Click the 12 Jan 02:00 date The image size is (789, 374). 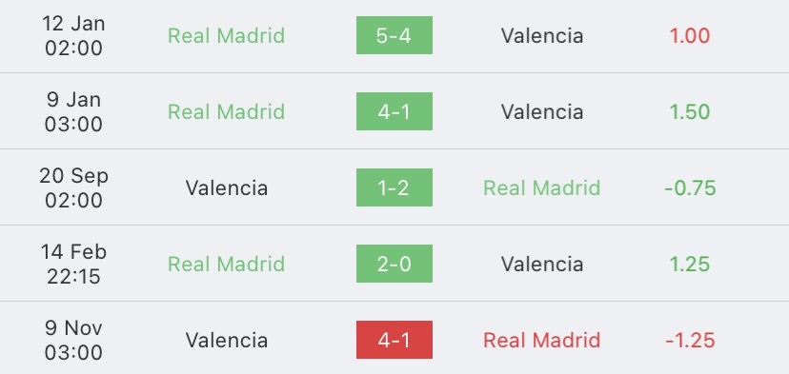point(73,36)
